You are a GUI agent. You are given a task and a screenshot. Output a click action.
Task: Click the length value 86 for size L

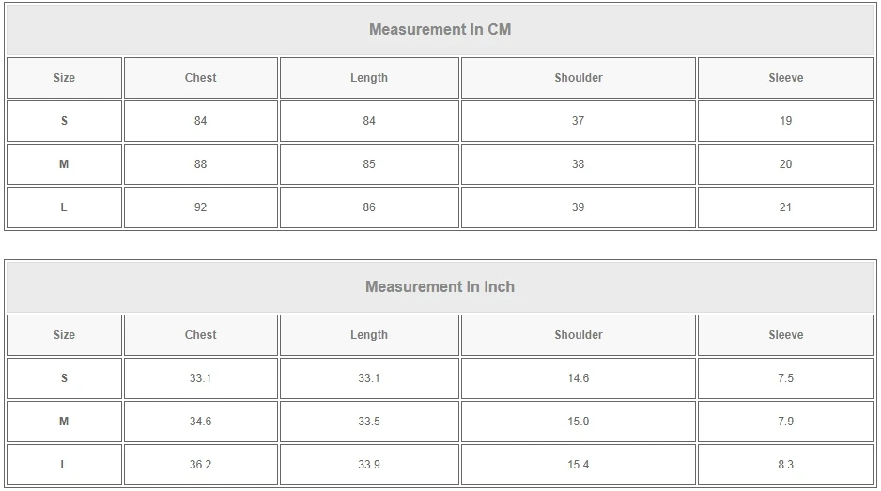tap(369, 207)
